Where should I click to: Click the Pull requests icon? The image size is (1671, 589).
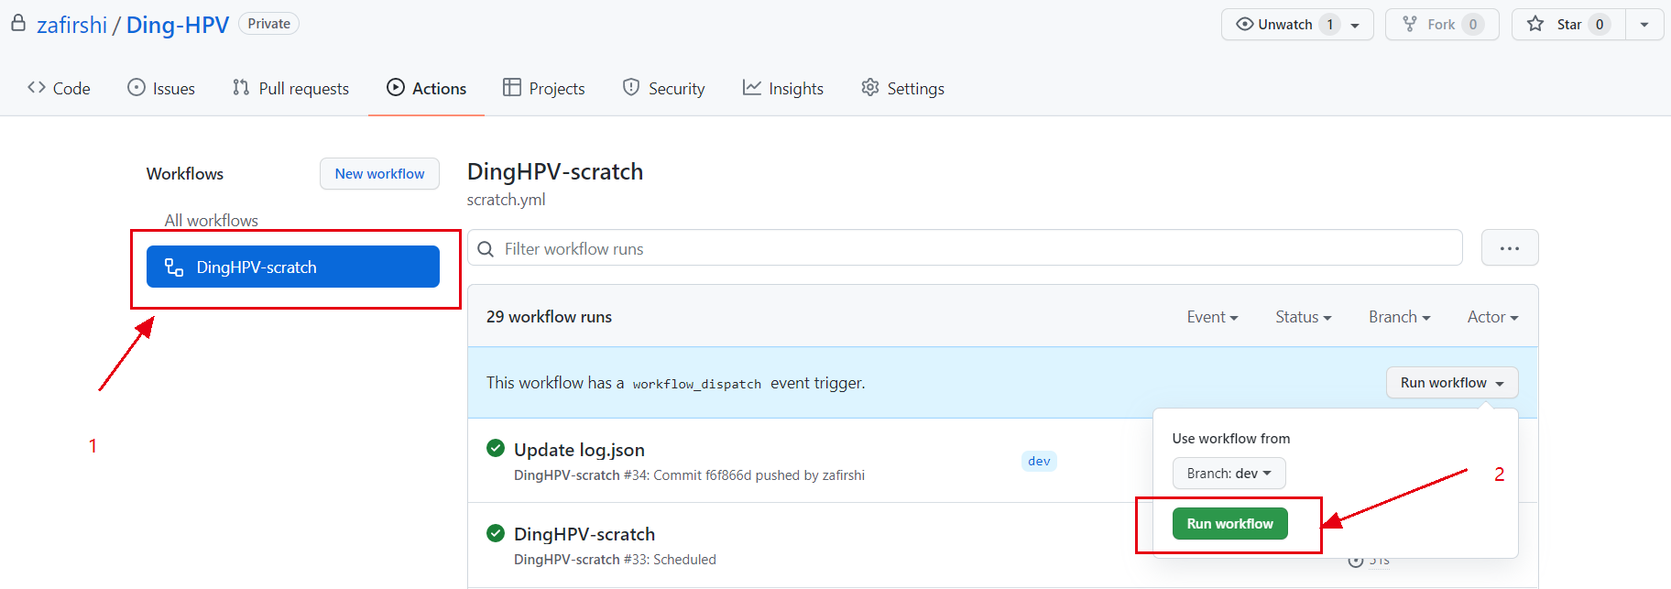tap(241, 87)
